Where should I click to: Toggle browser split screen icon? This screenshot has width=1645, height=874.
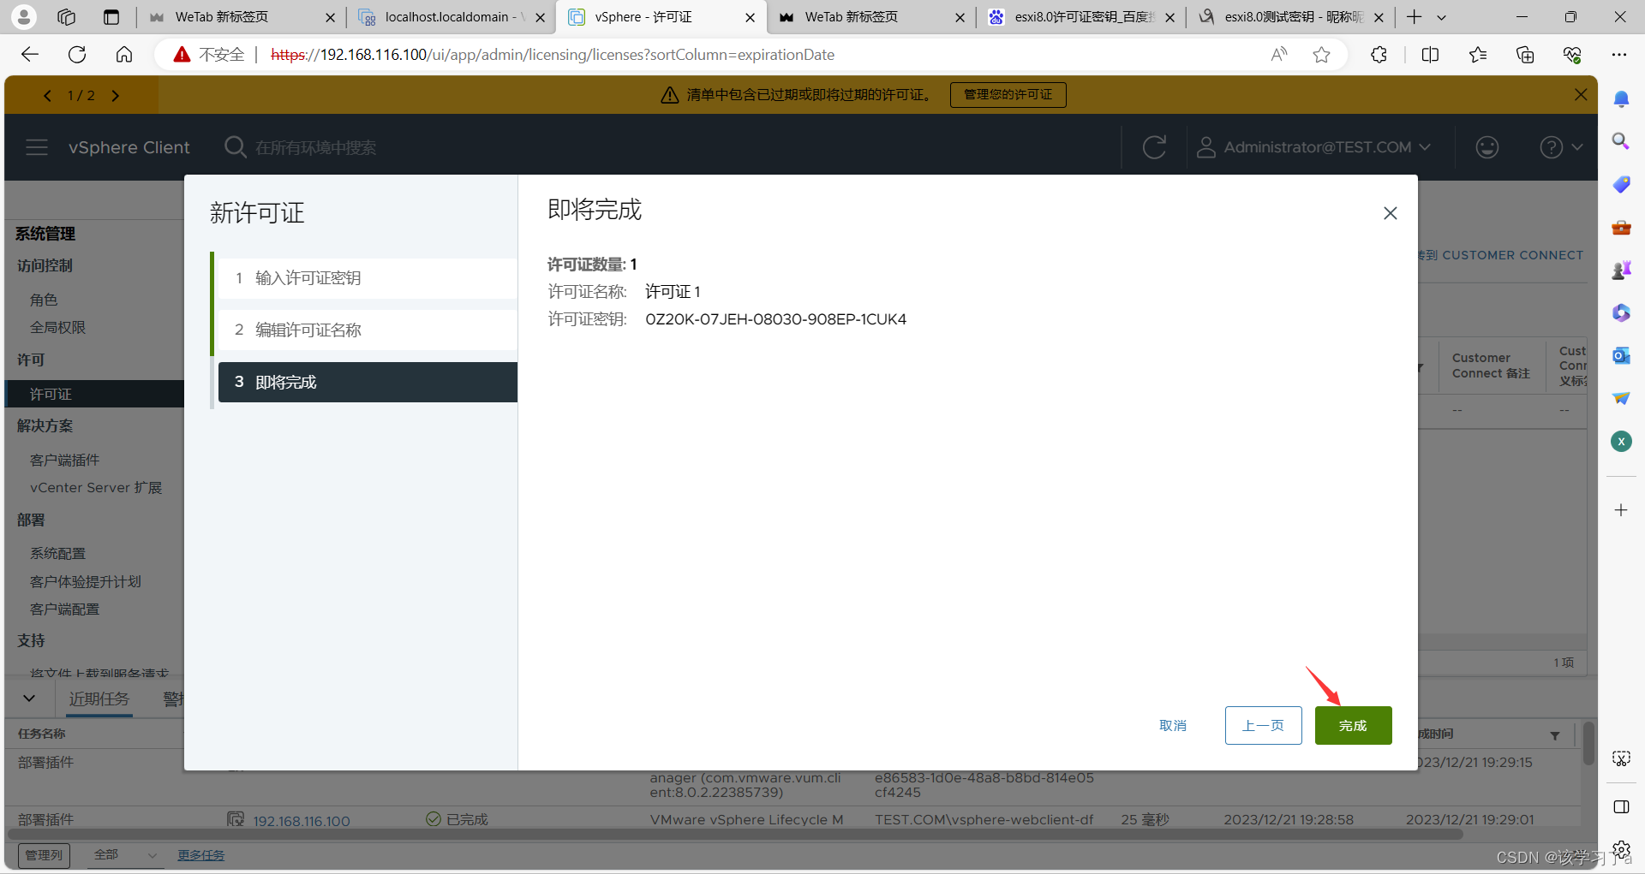click(1430, 55)
